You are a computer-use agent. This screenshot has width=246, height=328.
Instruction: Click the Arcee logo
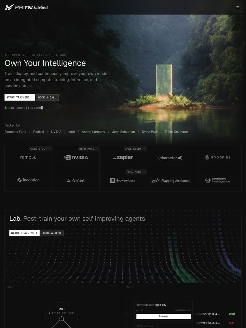[x=76, y=180]
